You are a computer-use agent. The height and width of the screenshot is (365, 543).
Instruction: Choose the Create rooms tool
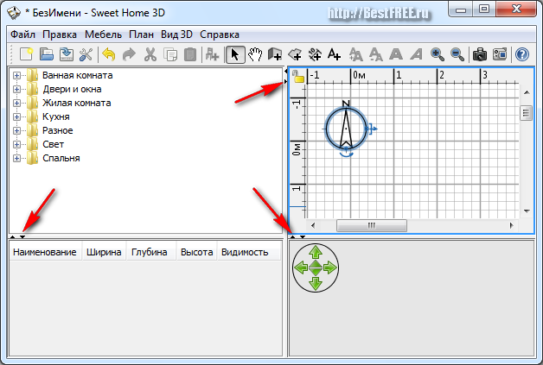[295, 54]
